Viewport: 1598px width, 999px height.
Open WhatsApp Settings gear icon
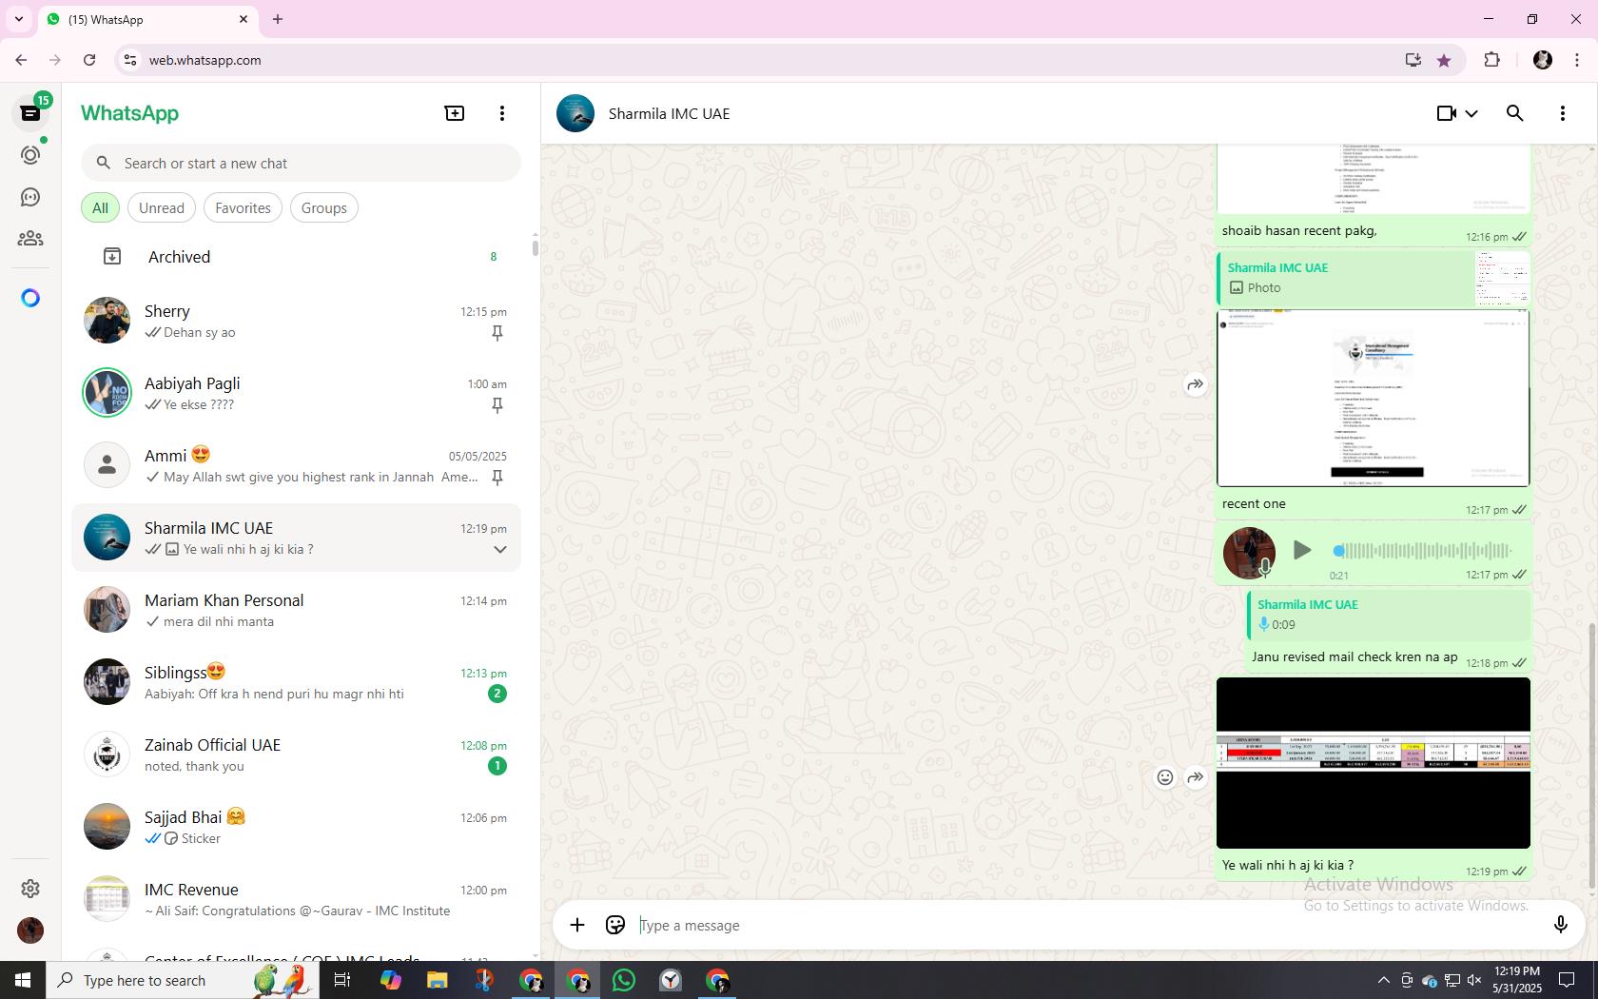pos(30,888)
